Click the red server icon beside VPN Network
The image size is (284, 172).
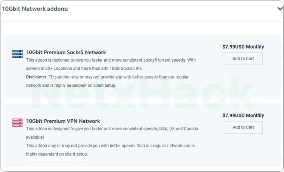click(17, 122)
